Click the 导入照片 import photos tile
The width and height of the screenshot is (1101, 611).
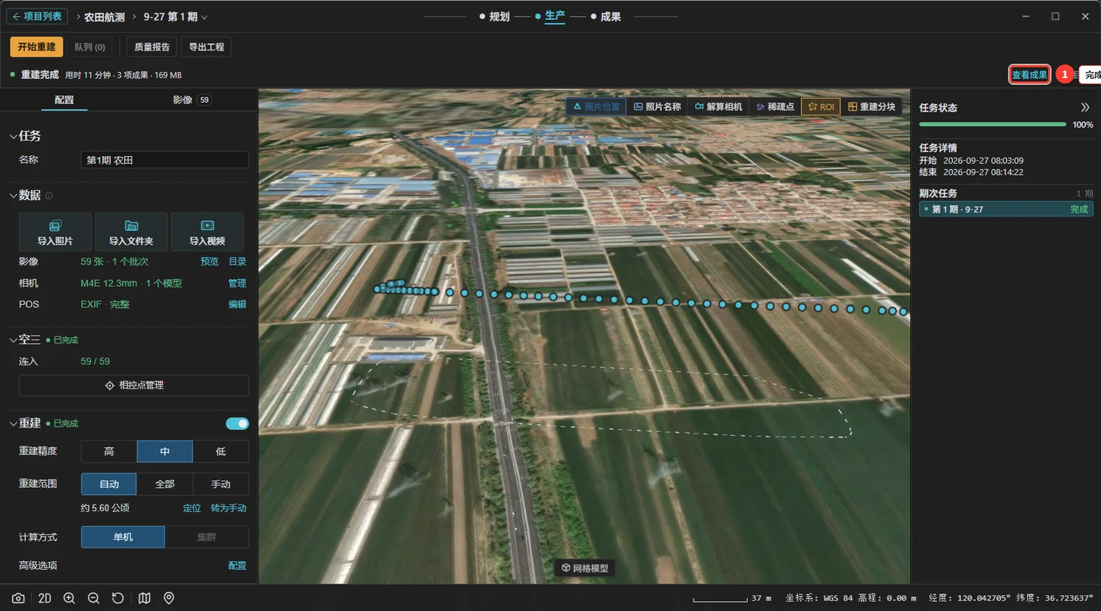click(55, 232)
